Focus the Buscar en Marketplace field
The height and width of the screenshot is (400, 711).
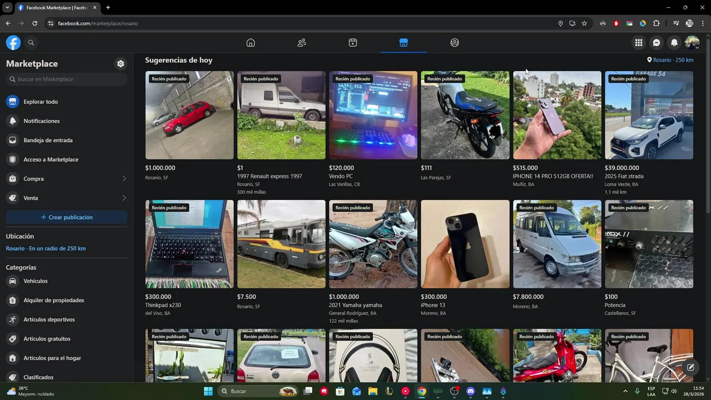pos(67,79)
